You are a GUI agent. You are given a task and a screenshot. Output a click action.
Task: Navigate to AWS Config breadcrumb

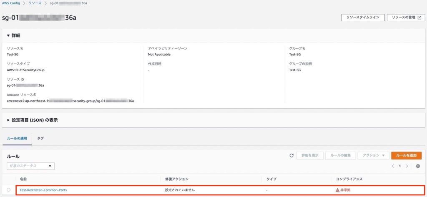click(x=12, y=3)
